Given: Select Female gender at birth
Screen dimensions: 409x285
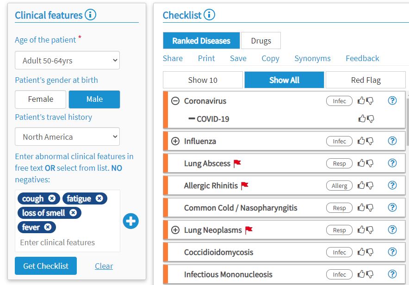Looking at the screenshot, I should [x=40, y=99].
